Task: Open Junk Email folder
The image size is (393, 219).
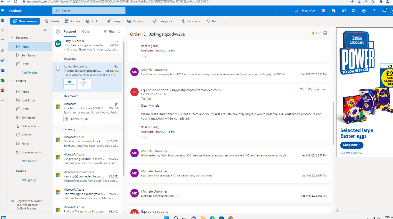Action: tap(30, 100)
